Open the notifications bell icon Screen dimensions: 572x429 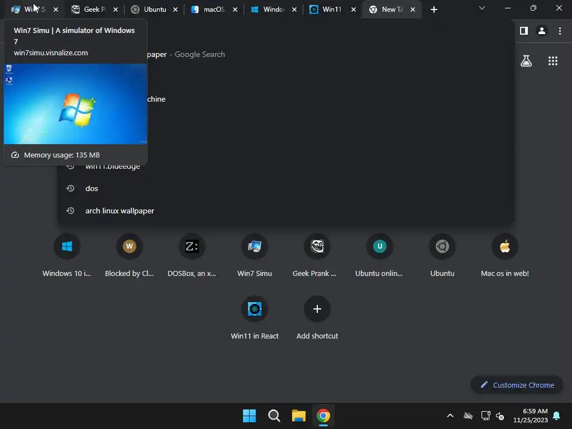557,416
